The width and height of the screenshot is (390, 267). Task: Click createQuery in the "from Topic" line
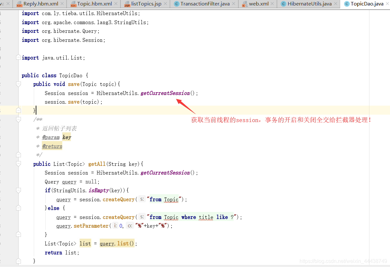click(x=119, y=199)
